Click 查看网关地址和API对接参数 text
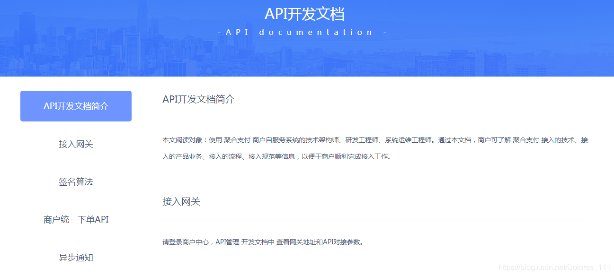Screen dimensions: 614x276 (320, 241)
